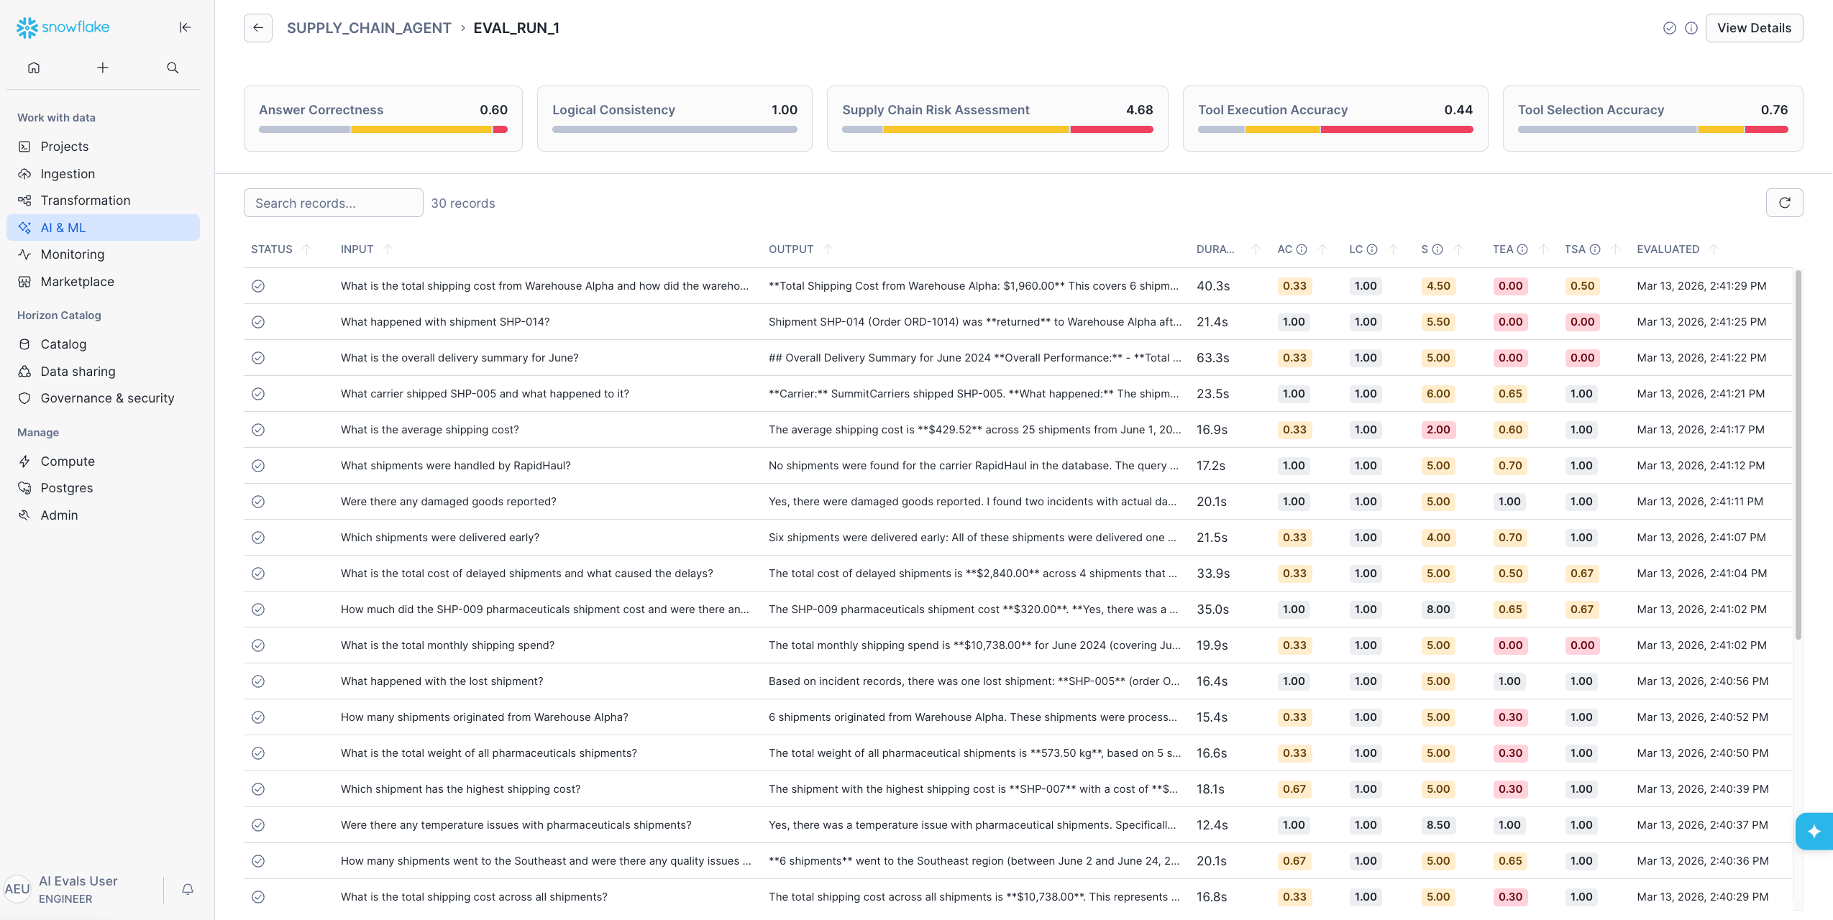The width and height of the screenshot is (1833, 920).
Task: Open the Ingestion page from the sidebar
Action: click(x=67, y=173)
